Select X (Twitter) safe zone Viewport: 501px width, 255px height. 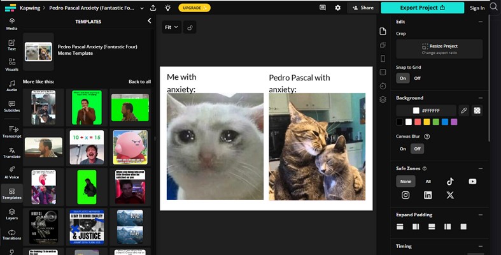pyautogui.click(x=450, y=195)
